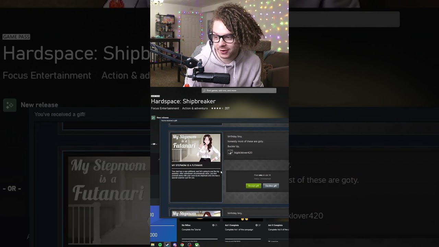Open bigdicklover420's profile link

coord(243,153)
